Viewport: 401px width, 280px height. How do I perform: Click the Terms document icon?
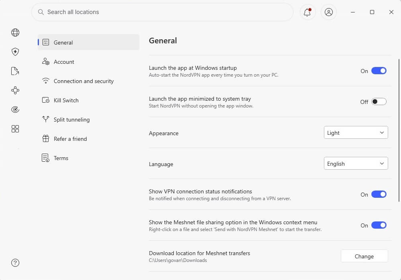pos(45,158)
